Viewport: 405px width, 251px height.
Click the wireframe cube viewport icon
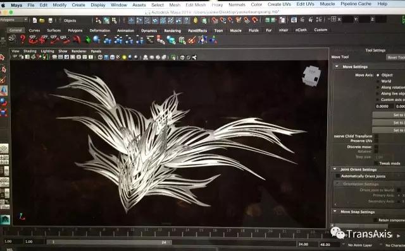click(100, 57)
